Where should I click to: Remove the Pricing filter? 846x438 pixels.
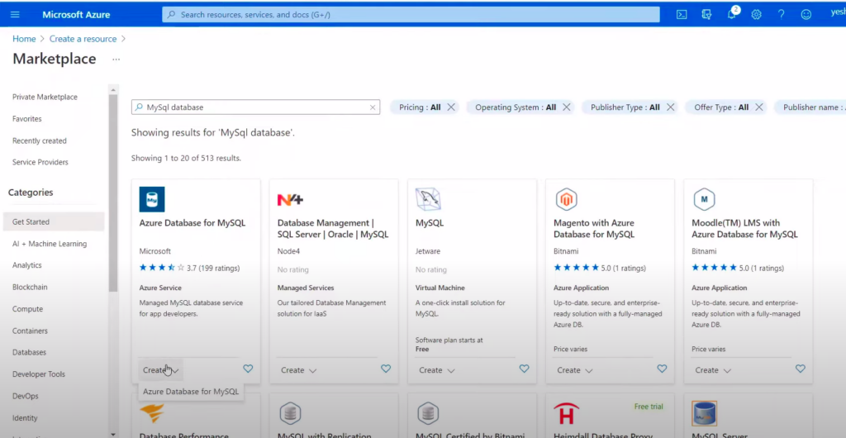(451, 107)
